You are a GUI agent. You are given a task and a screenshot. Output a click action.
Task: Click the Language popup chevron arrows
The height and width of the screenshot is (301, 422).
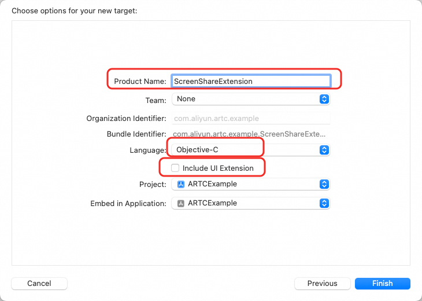point(324,150)
